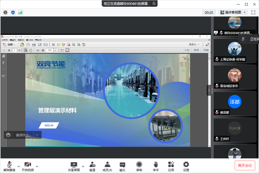Open the meeting info icon
Screen dimensions: 259x173
pos(5,12)
